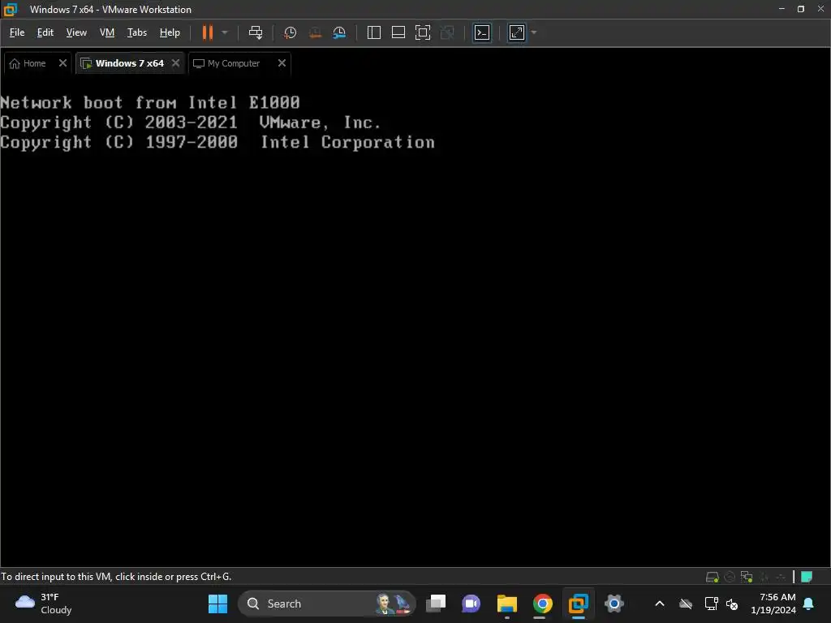The image size is (831, 623).
Task: Open the wired network tray icon
Action: 711,604
